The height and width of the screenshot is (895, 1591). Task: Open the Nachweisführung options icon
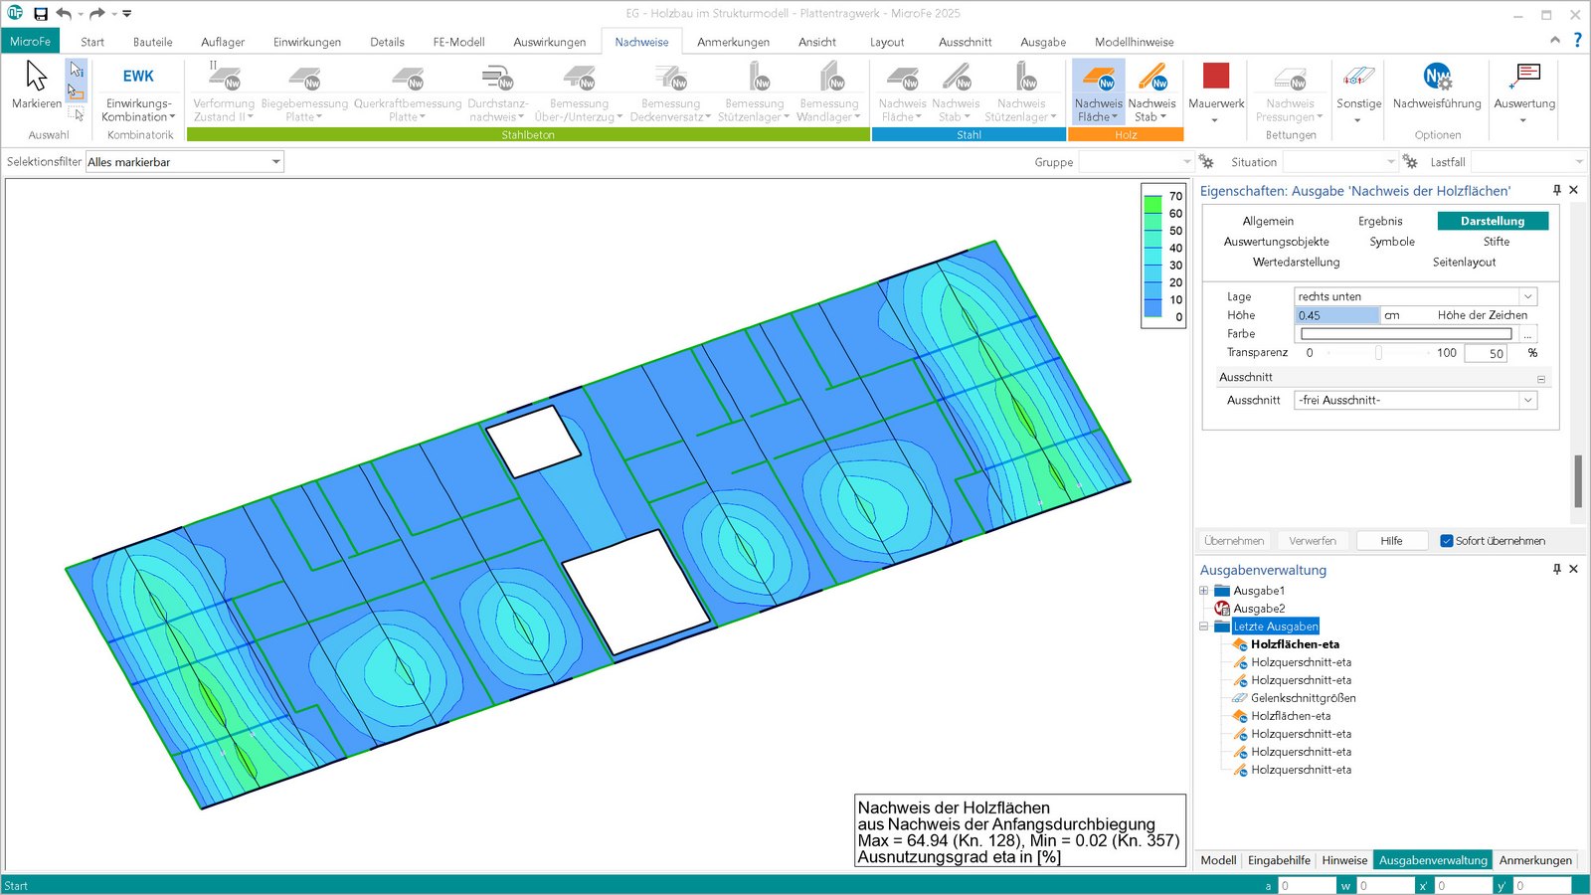(x=1437, y=77)
